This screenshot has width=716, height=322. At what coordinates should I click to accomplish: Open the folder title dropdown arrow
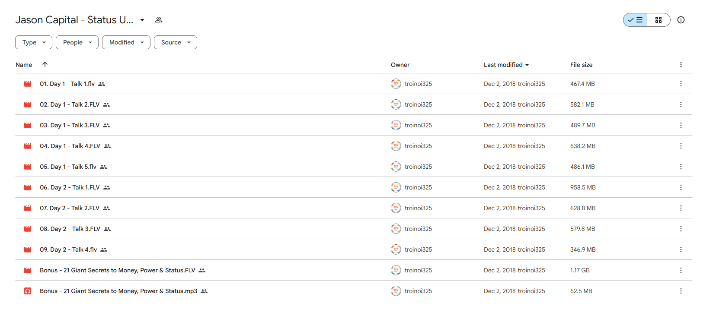coord(142,20)
